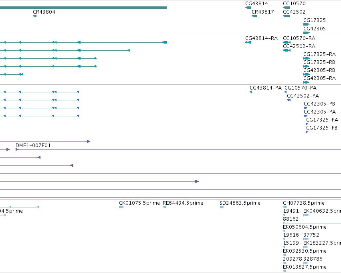The width and height of the screenshot is (341, 273).
Task: Click the feature labeled 209278
Action: pos(293,259)
